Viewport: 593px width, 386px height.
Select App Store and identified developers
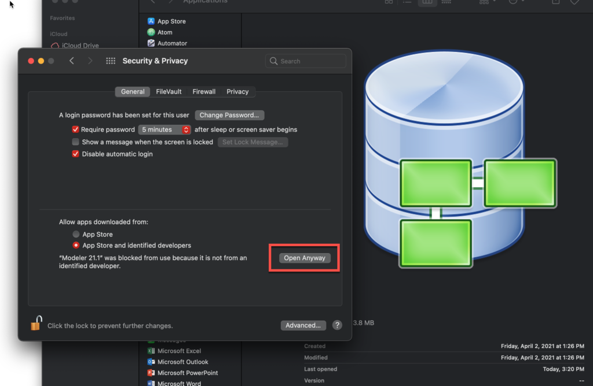click(x=76, y=245)
